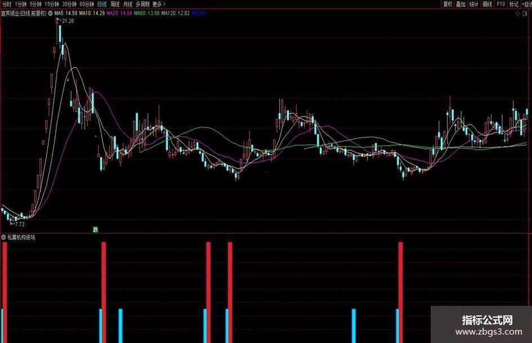Viewport: 532px width, 343px height.
Task: Add stock via the 自选 button
Action: pos(527,4)
